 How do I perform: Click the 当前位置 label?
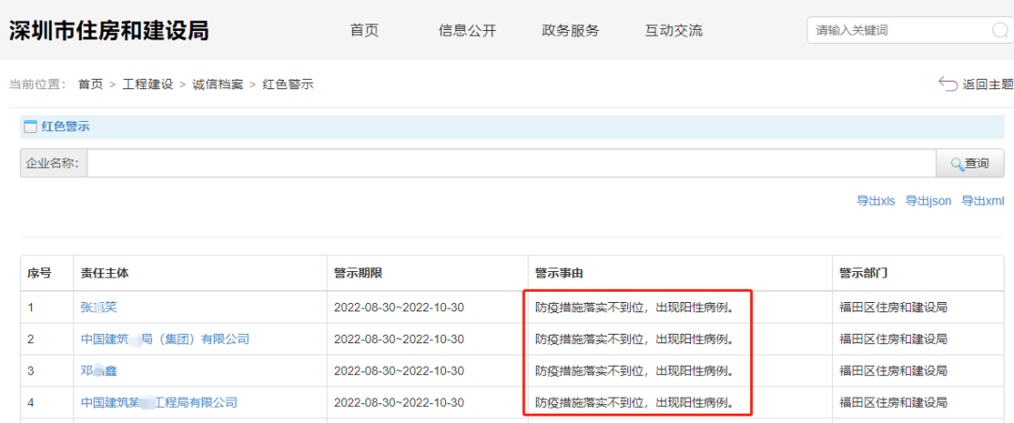tap(38, 84)
